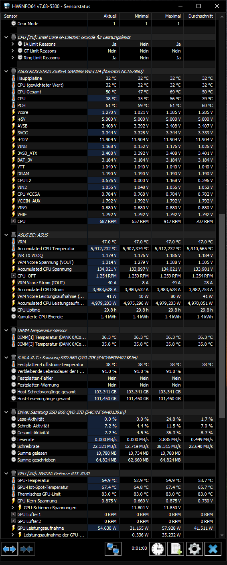227x565 pixels.
Task: Click the fan icon beside CPU_OPT
Action: coord(14,276)
